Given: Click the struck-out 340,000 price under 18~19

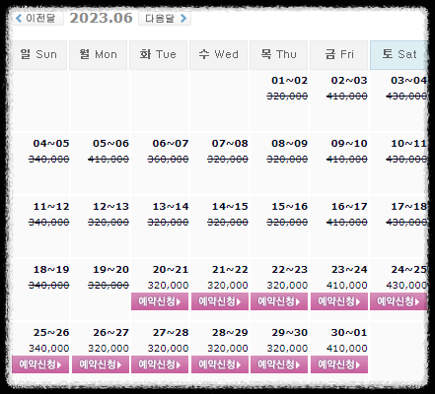Looking at the screenshot, I should click(49, 285).
